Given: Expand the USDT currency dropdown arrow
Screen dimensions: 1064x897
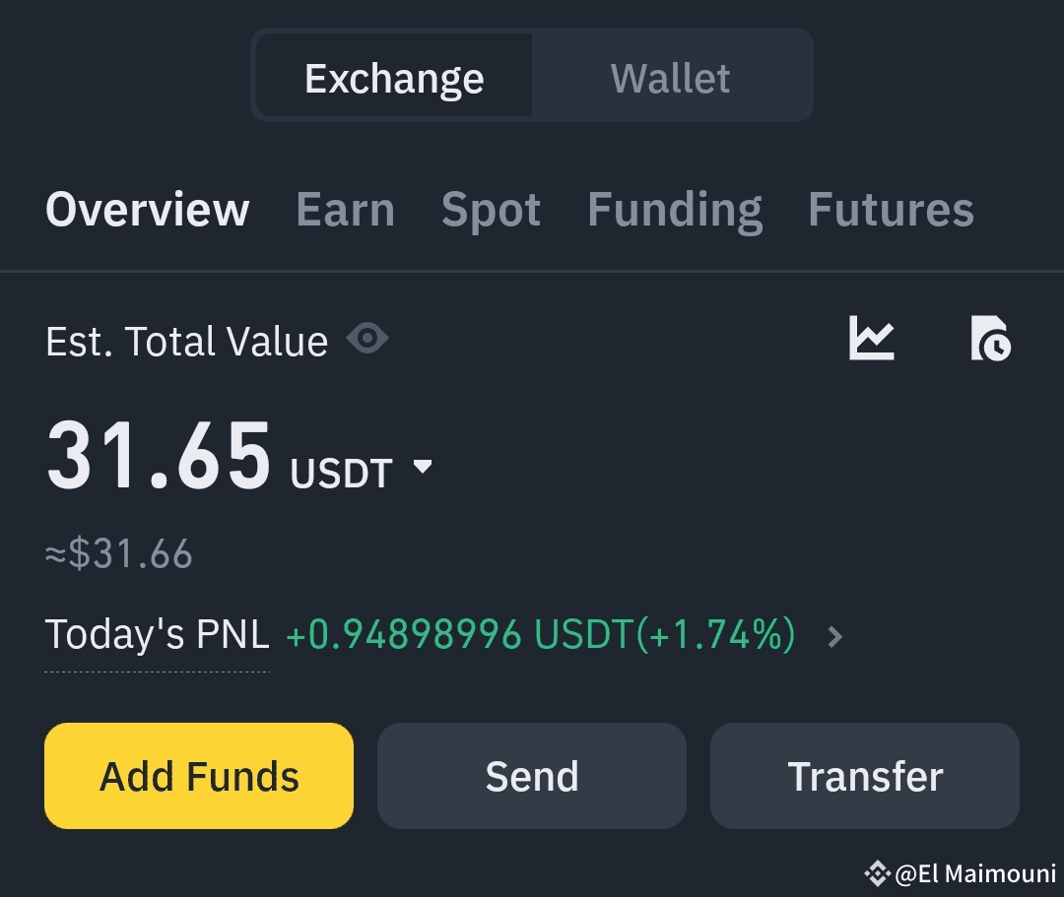Looking at the screenshot, I should tap(423, 467).
